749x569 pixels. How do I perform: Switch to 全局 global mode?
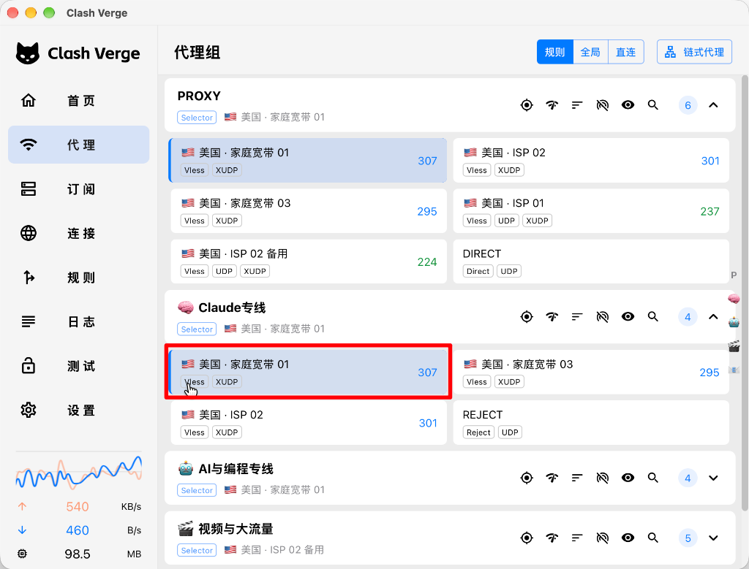[590, 52]
